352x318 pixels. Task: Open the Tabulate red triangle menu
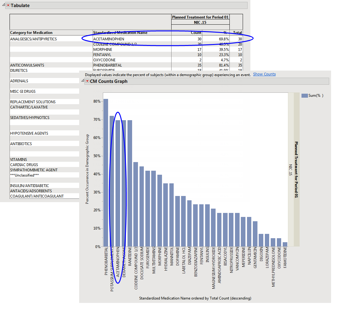8,6
